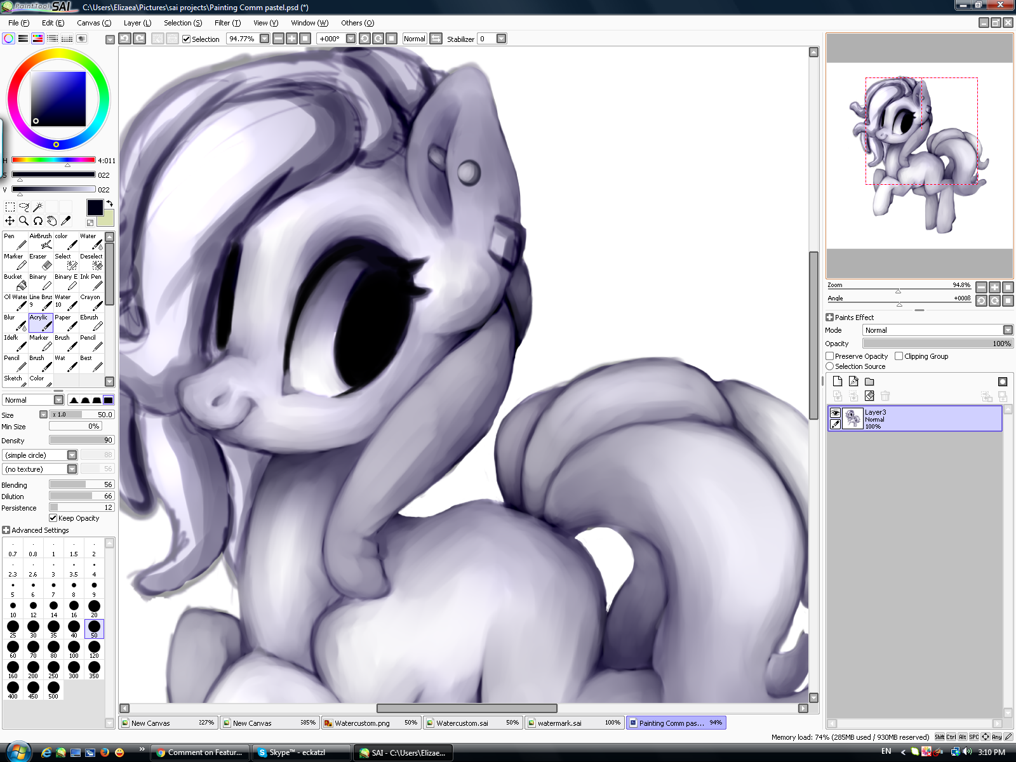Image resolution: width=1016 pixels, height=762 pixels.
Task: Flip the canvas view horizontally
Action: [436, 39]
